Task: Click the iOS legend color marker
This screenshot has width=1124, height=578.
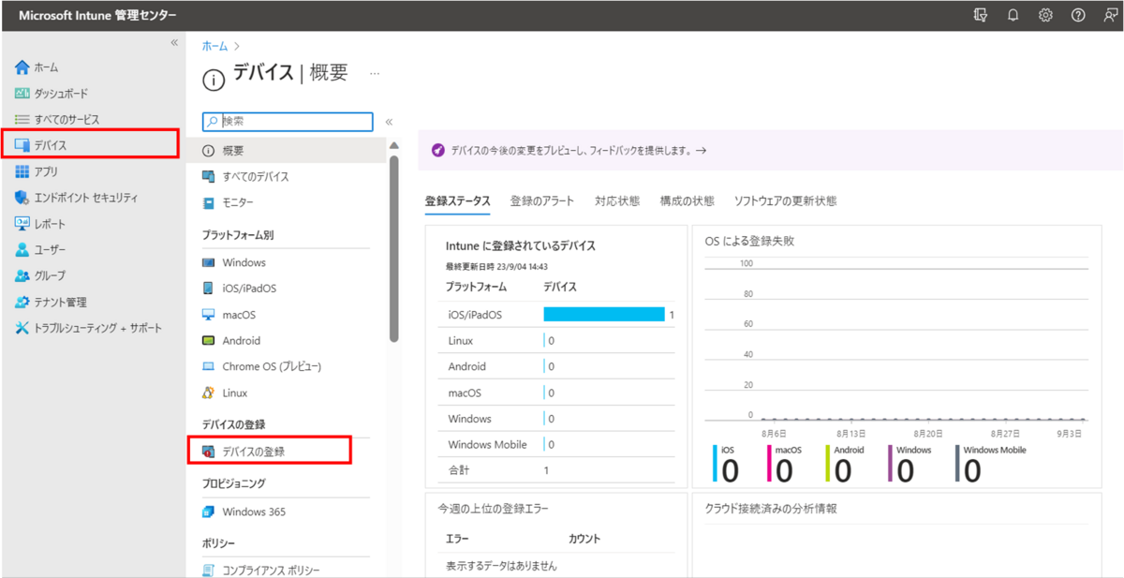Action: point(715,463)
